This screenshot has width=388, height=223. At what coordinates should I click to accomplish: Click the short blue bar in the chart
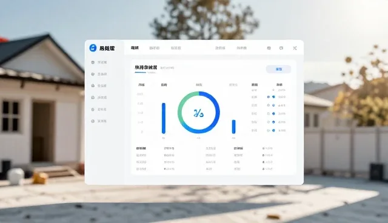click(x=233, y=127)
